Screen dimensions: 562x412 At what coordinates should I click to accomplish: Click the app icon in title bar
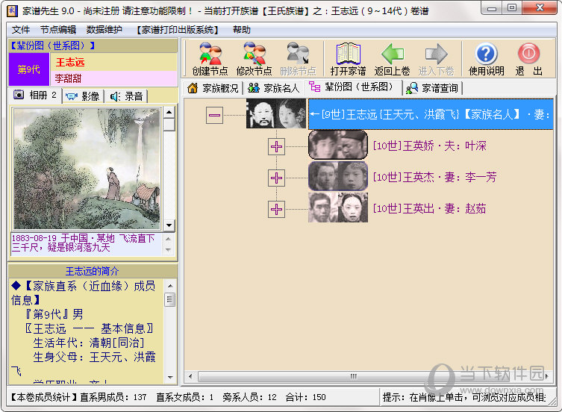click(12, 10)
